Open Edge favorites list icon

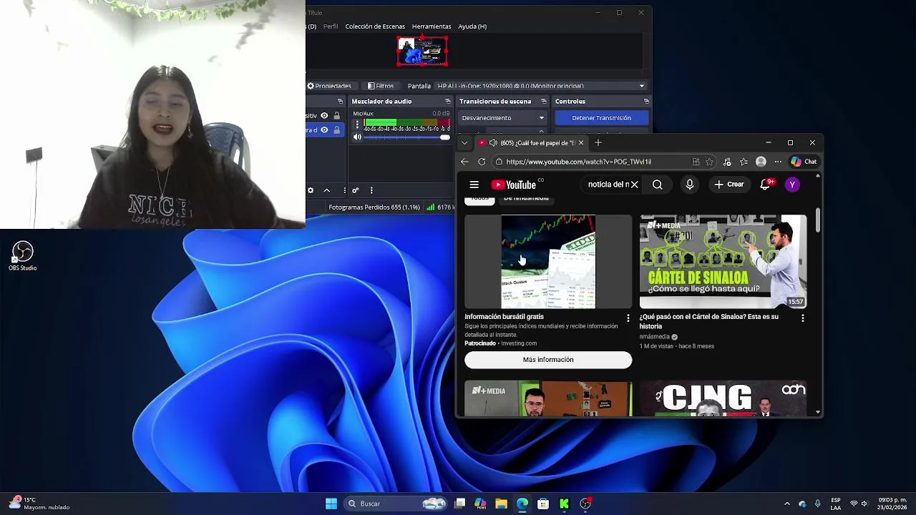[744, 162]
